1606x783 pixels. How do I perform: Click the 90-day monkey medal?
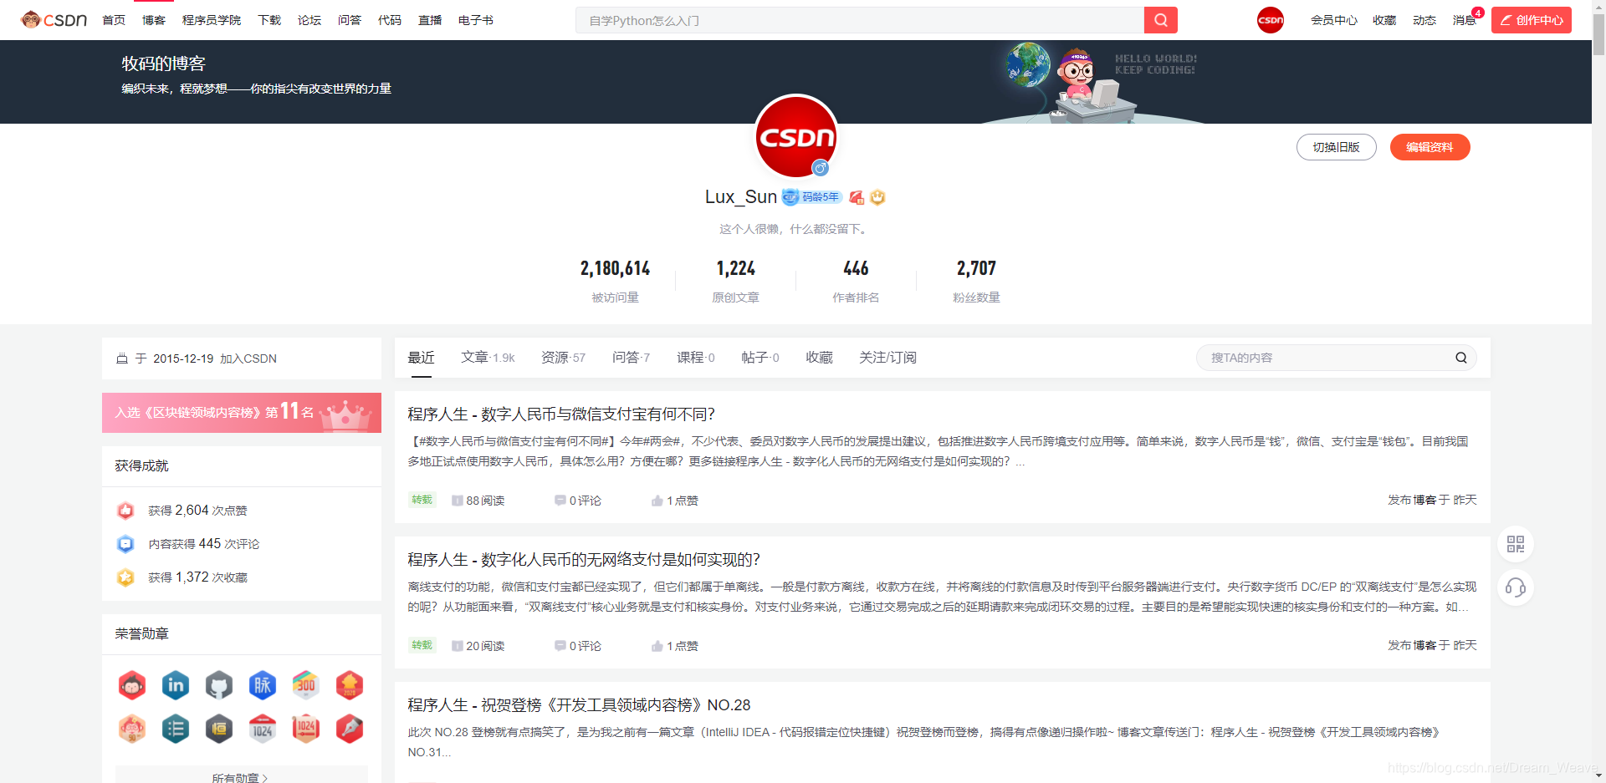pyautogui.click(x=132, y=729)
